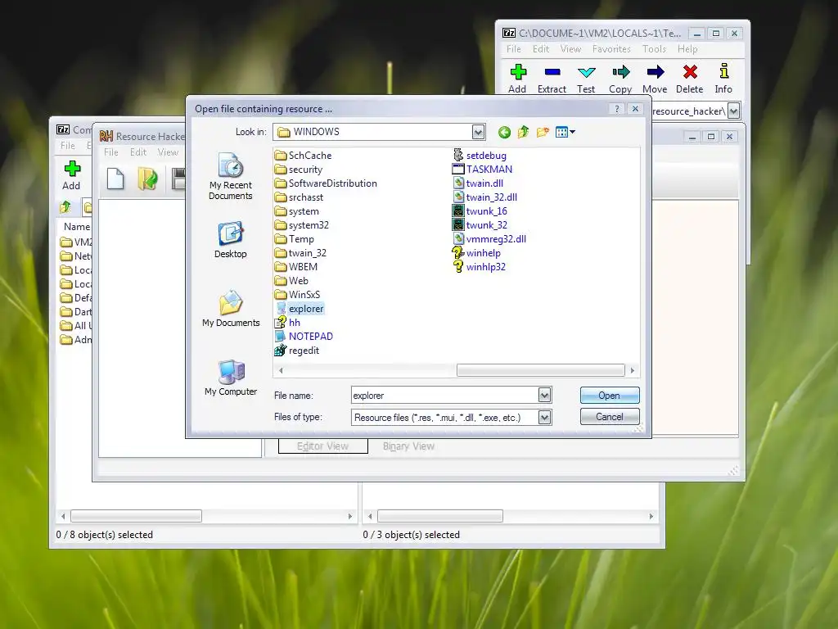Select the security folder
The height and width of the screenshot is (629, 838).
[299, 170]
